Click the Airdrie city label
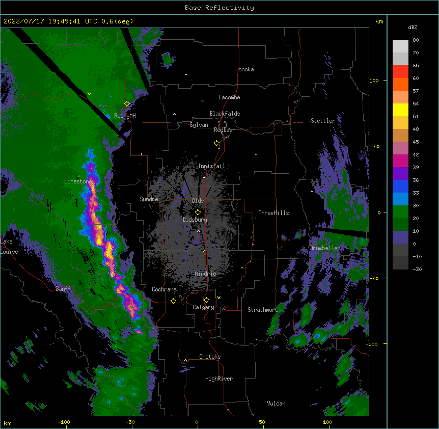 click(205, 274)
